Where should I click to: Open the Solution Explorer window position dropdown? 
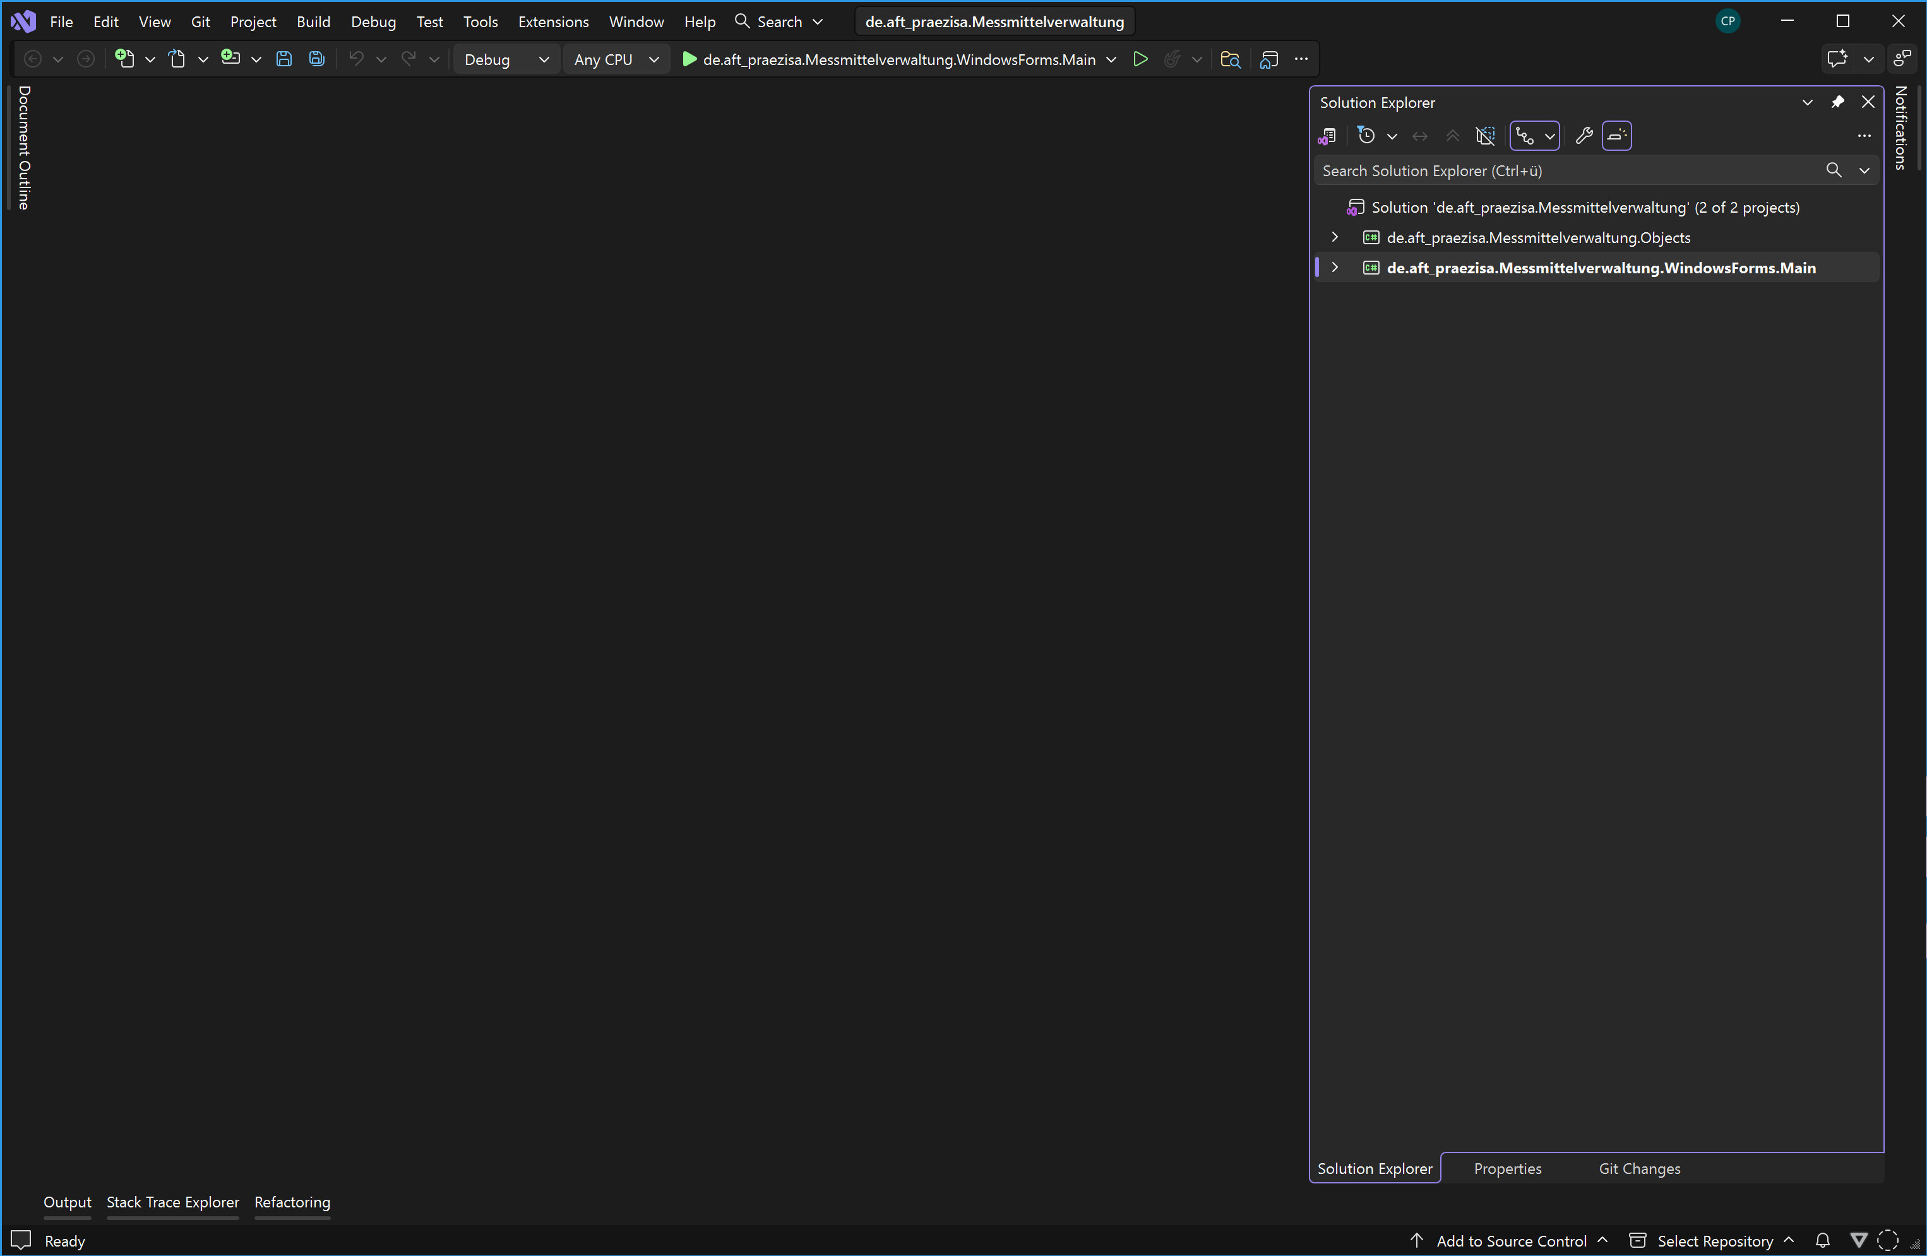[x=1807, y=102]
